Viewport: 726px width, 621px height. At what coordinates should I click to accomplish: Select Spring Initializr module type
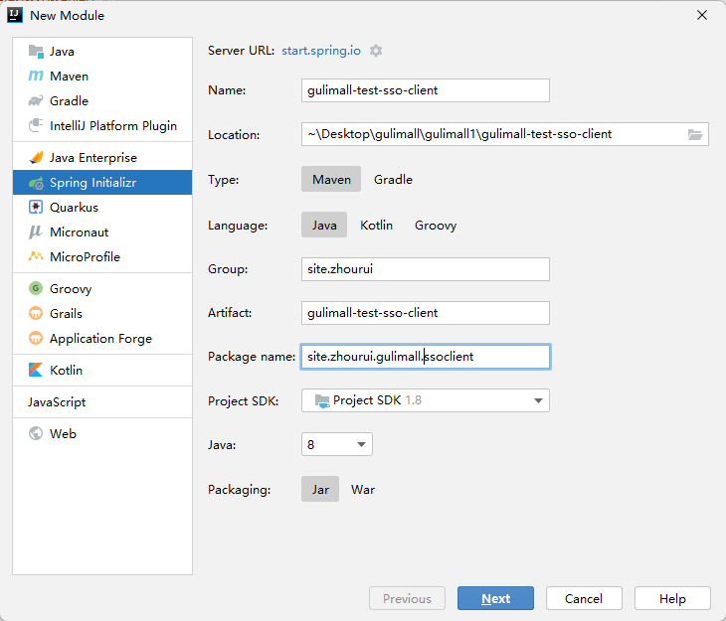tap(102, 182)
